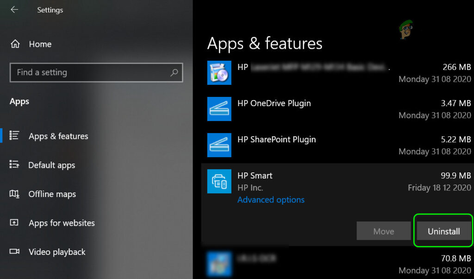Select the search magnifier icon
Screen dimensions: 474x279
click(x=174, y=72)
